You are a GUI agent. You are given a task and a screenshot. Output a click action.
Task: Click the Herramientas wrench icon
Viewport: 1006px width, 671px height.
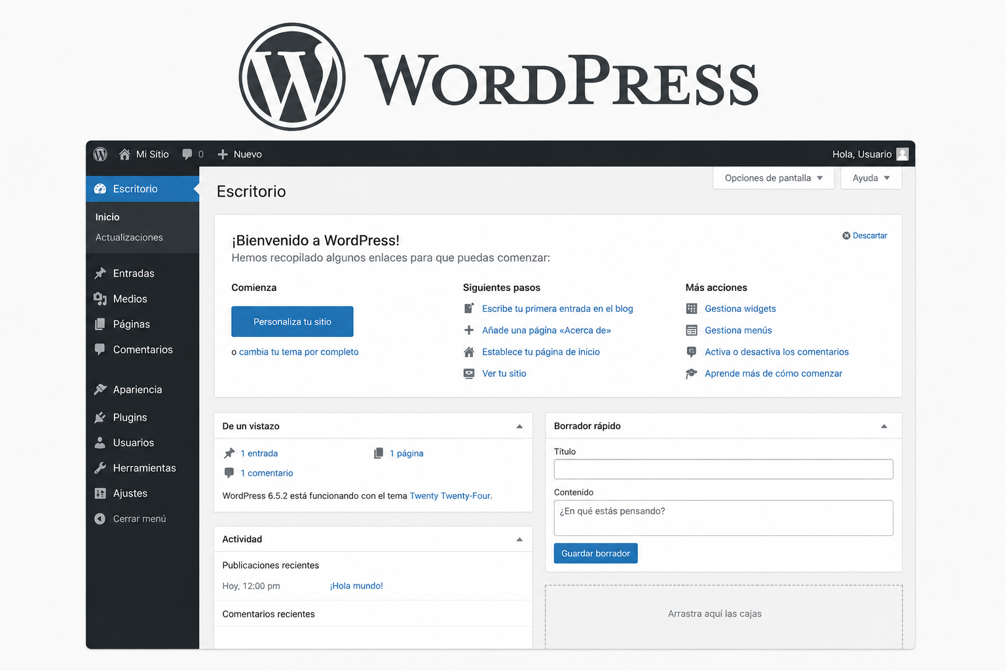[100, 468]
